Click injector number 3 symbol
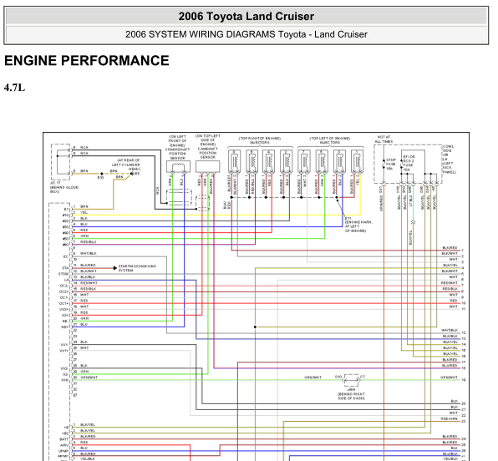The image size is (498, 461). (x=339, y=162)
